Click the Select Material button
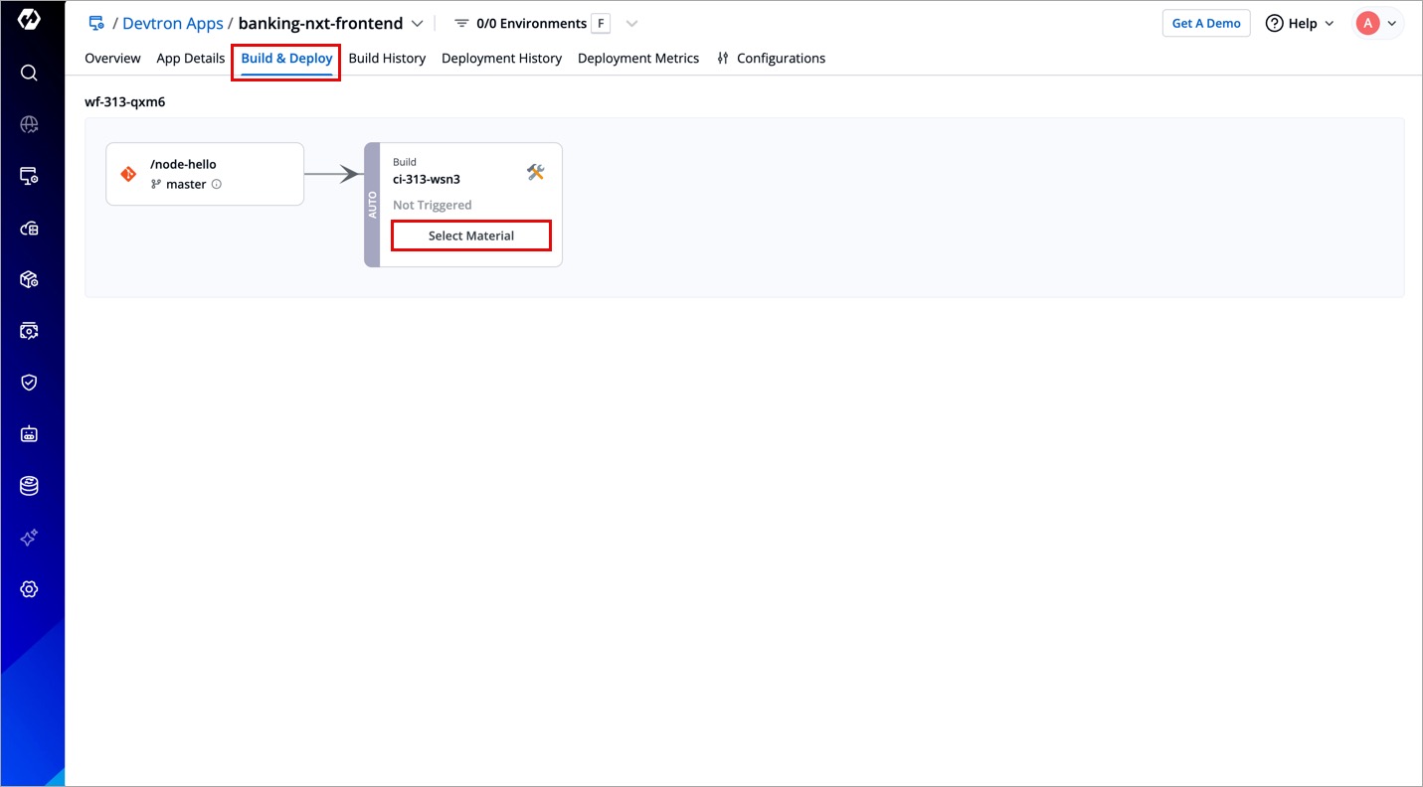The height and width of the screenshot is (787, 1423). tap(471, 236)
